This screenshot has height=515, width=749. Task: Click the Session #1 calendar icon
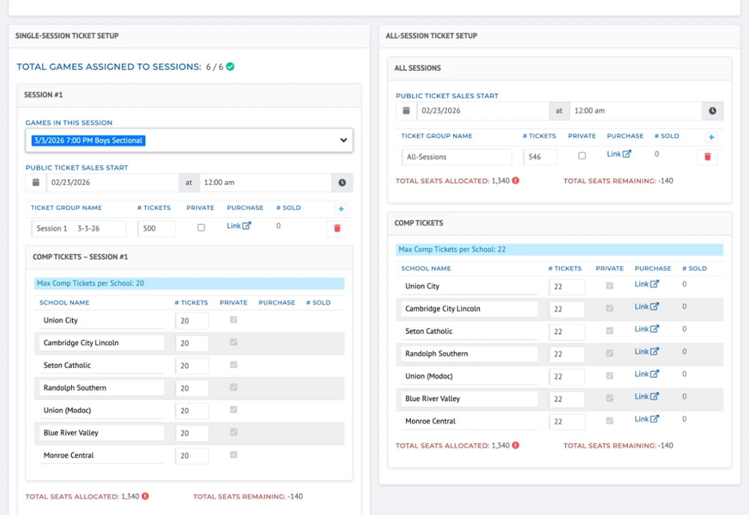point(36,183)
